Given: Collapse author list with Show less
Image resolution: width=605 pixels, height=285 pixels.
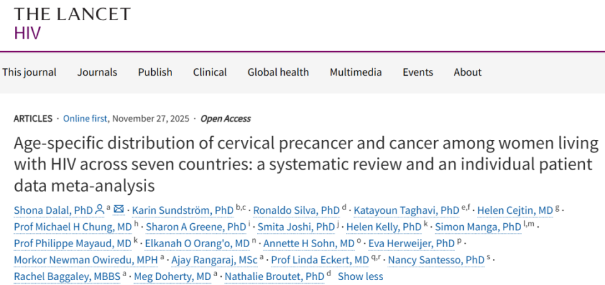Looking at the screenshot, I should [x=360, y=276].
